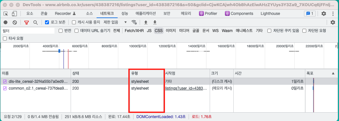This screenshot has width=339, height=121.
Task: Check the 반전 checkbox
Action: pyautogui.click(x=61, y=31)
